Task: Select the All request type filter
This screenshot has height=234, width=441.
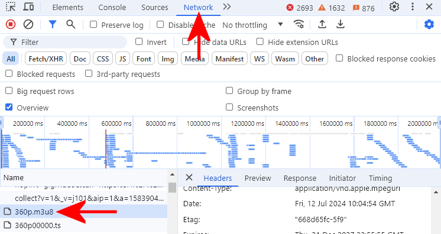Action: 11,58
